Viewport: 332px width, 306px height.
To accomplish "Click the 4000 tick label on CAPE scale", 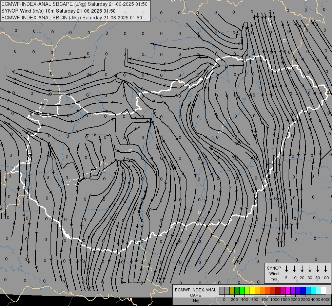I will tap(315, 300).
